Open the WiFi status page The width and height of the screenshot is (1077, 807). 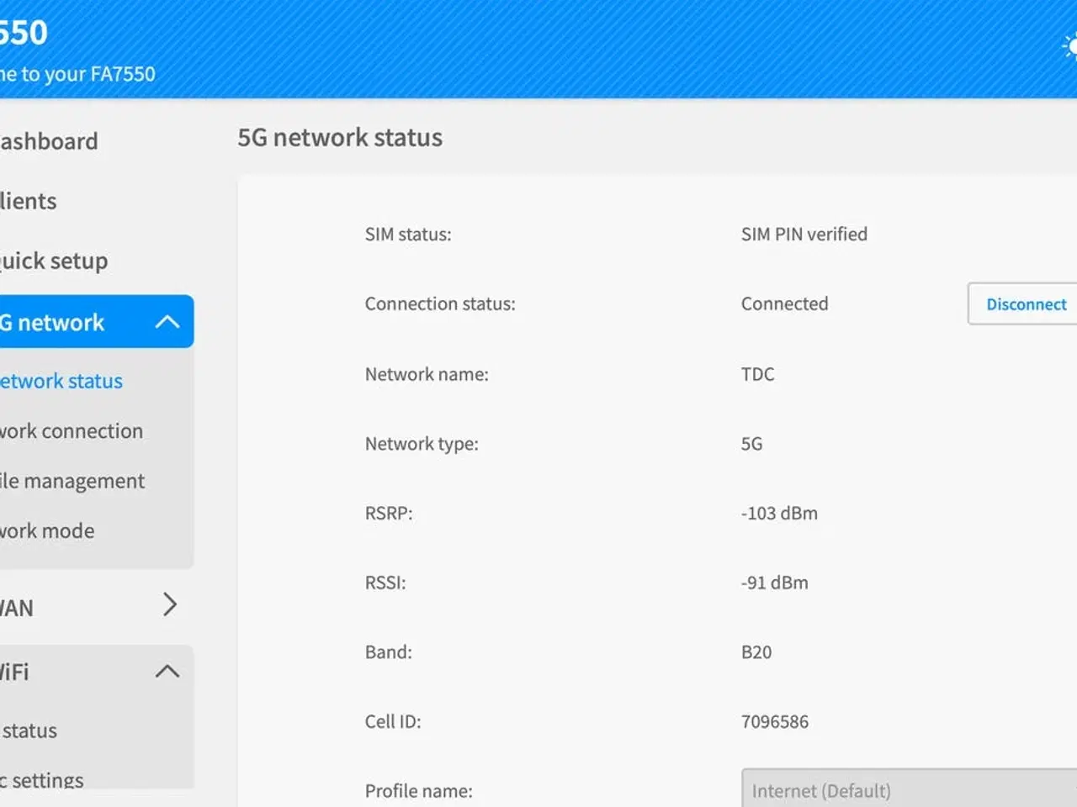[x=29, y=731]
